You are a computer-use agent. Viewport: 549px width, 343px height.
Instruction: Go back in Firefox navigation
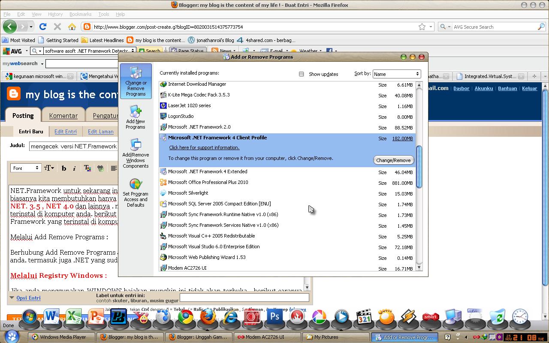point(10,27)
